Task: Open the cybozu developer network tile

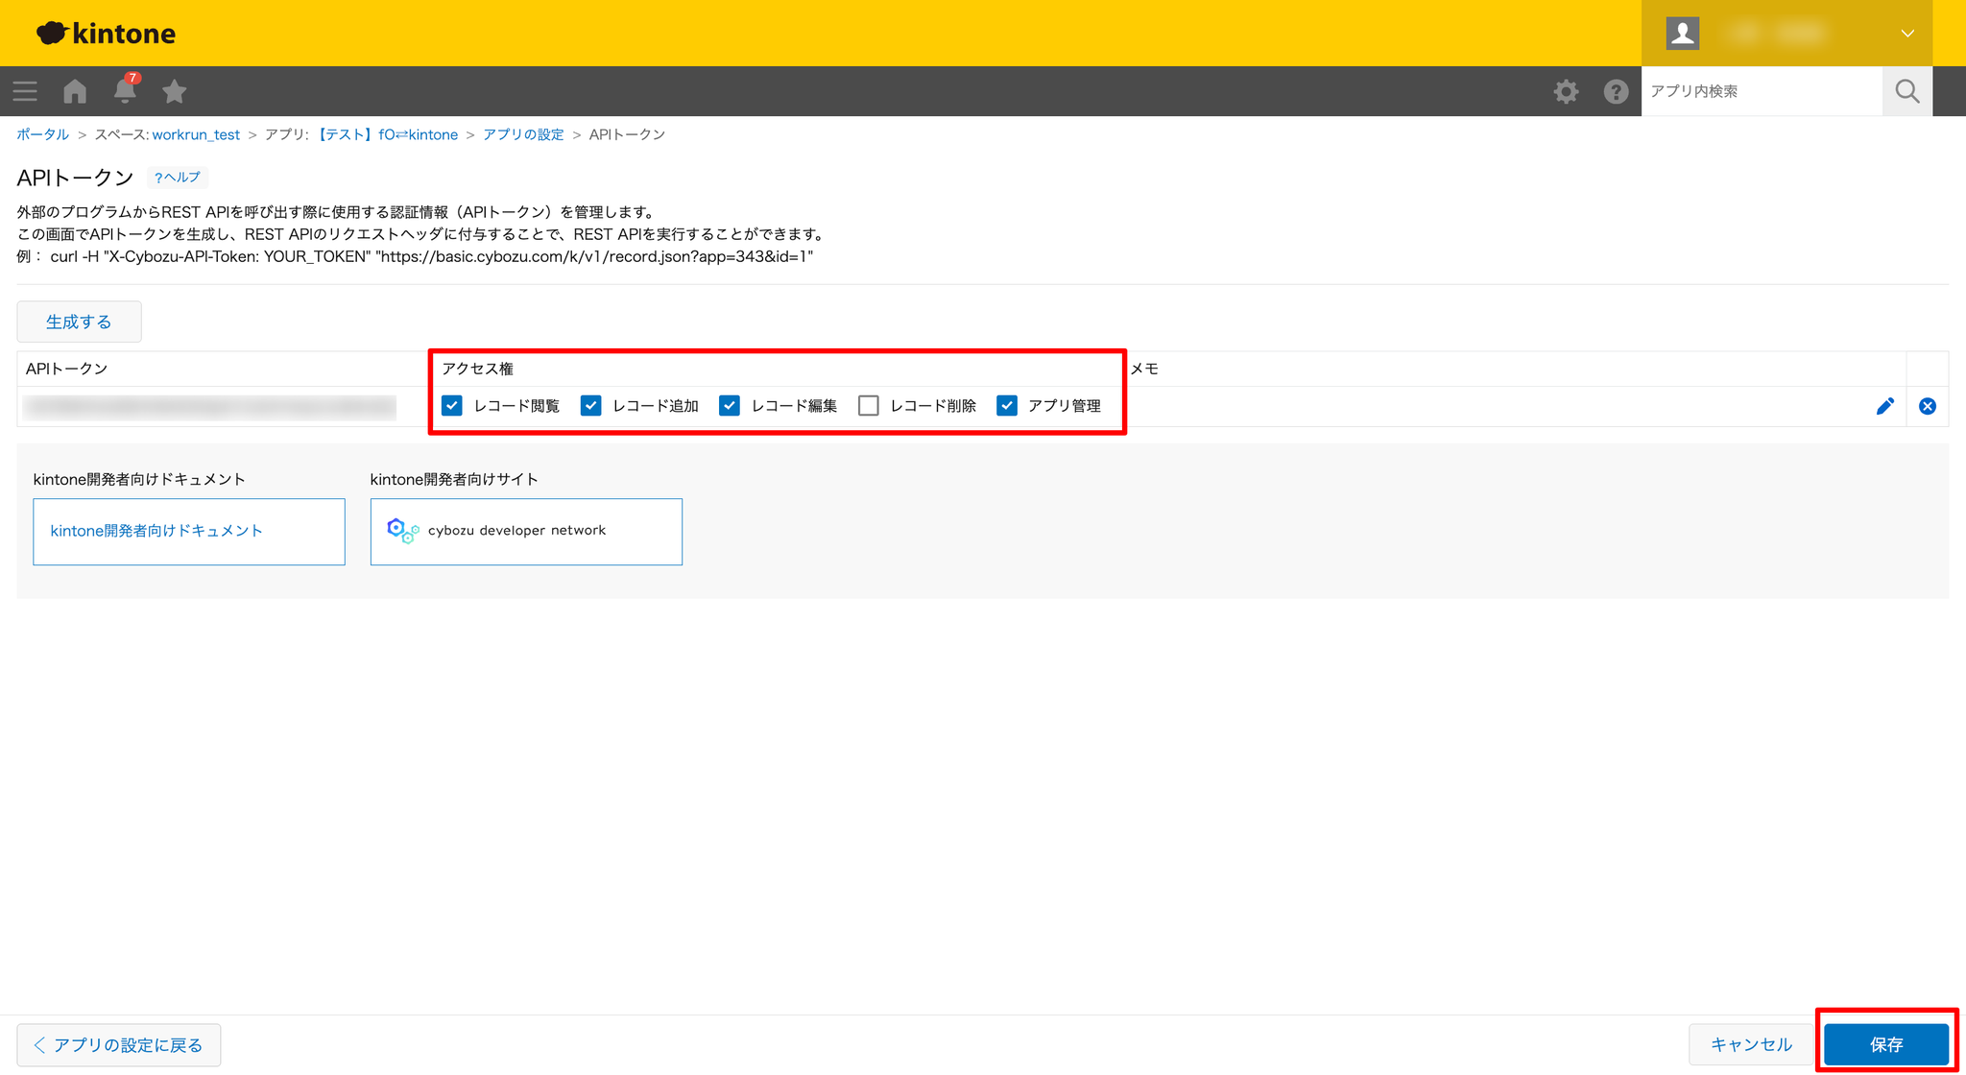Action: (526, 531)
